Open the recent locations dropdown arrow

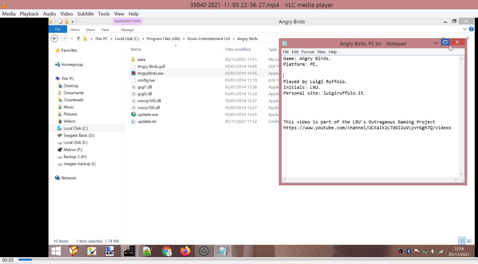coord(72,39)
